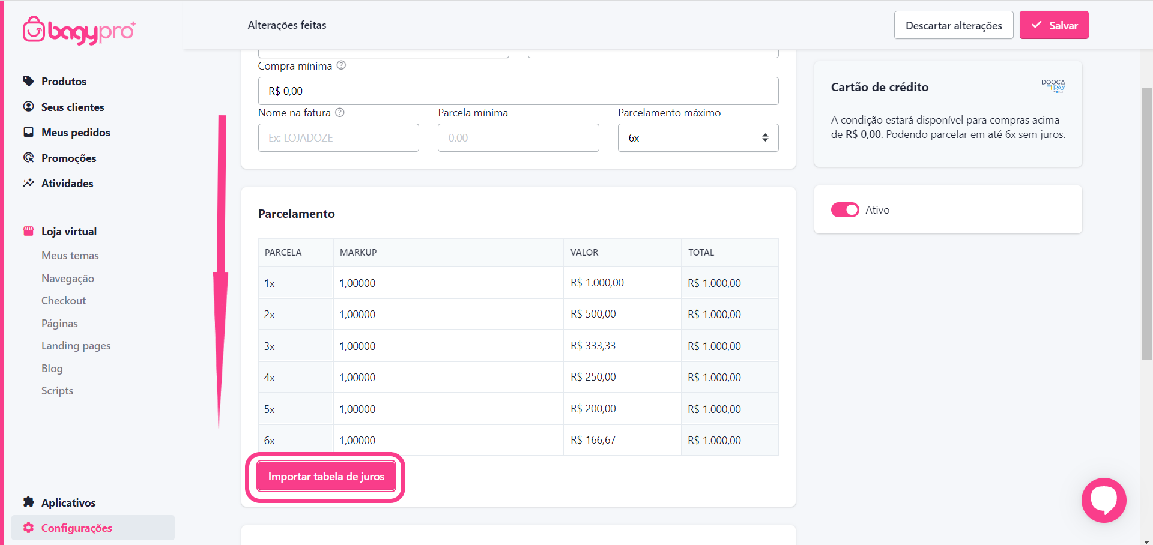
Task: Click the Produtos menu label
Action: coord(64,81)
